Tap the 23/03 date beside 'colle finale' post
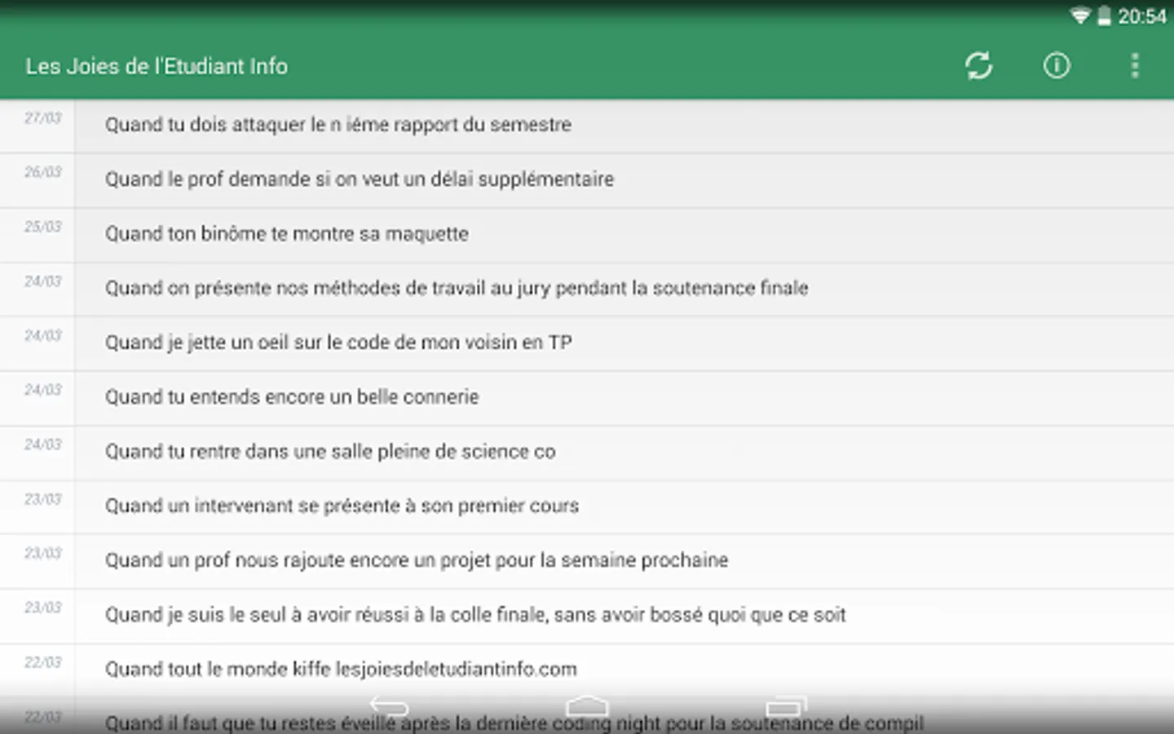This screenshot has height=734, width=1174. [x=43, y=608]
